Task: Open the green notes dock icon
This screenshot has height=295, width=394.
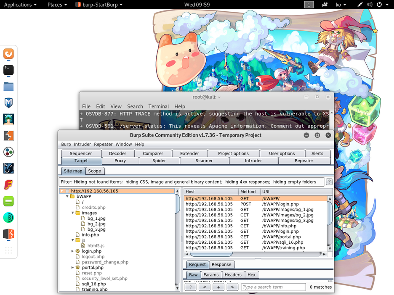Action: 8,201
